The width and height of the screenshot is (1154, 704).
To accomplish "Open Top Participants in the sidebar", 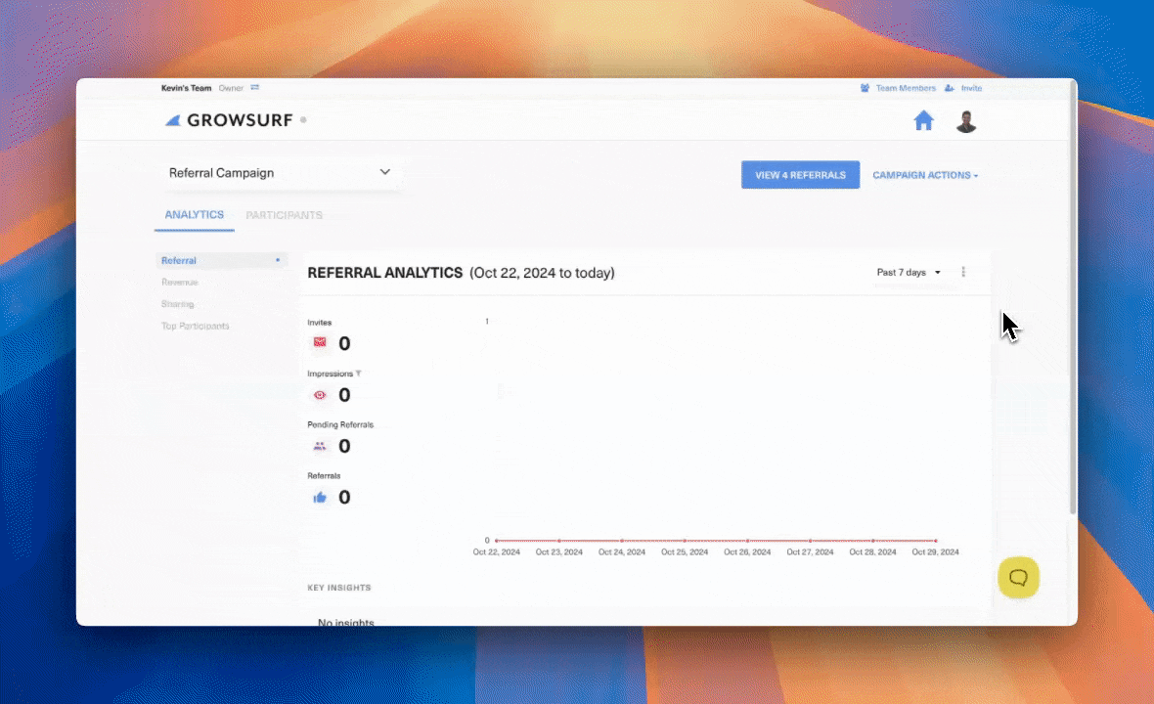I will (195, 326).
